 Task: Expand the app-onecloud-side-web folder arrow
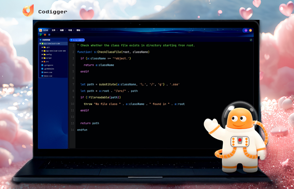click(42, 51)
